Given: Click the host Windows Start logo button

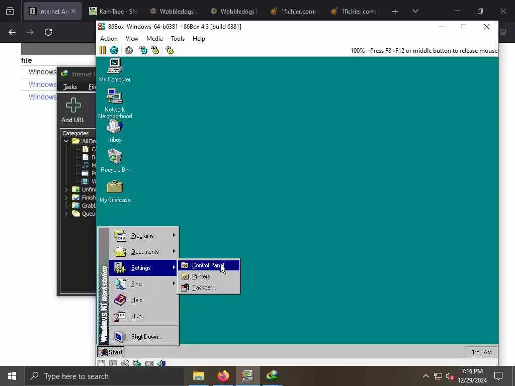Looking at the screenshot, I should (12, 376).
